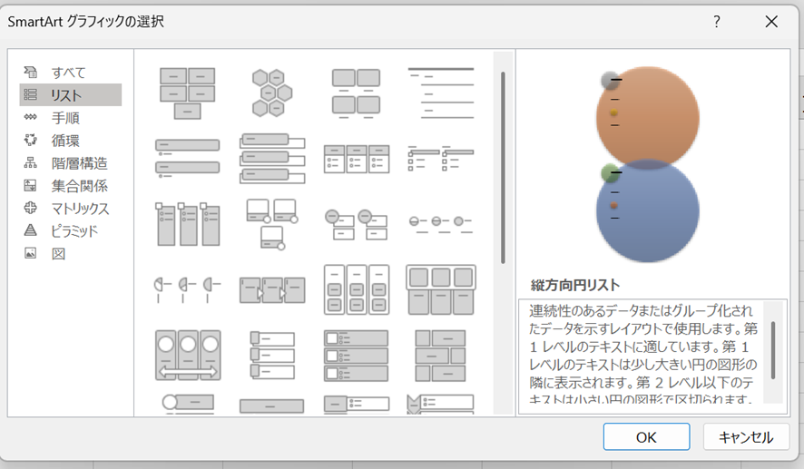Click the description text scrollbar
This screenshot has width=804, height=469.
click(773, 349)
